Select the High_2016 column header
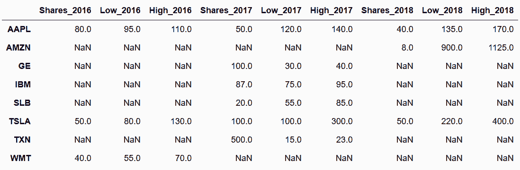The image size is (520, 170). pyautogui.click(x=170, y=10)
